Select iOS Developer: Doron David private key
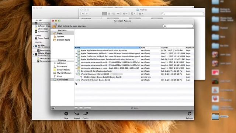The width and height of the screenshot is (236, 133). pos(134,77)
